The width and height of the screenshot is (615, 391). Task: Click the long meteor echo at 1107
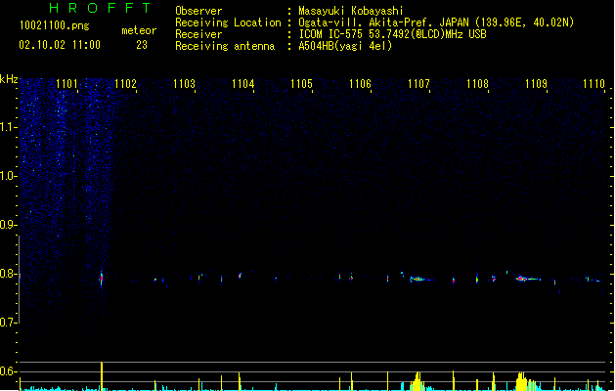[421, 280]
